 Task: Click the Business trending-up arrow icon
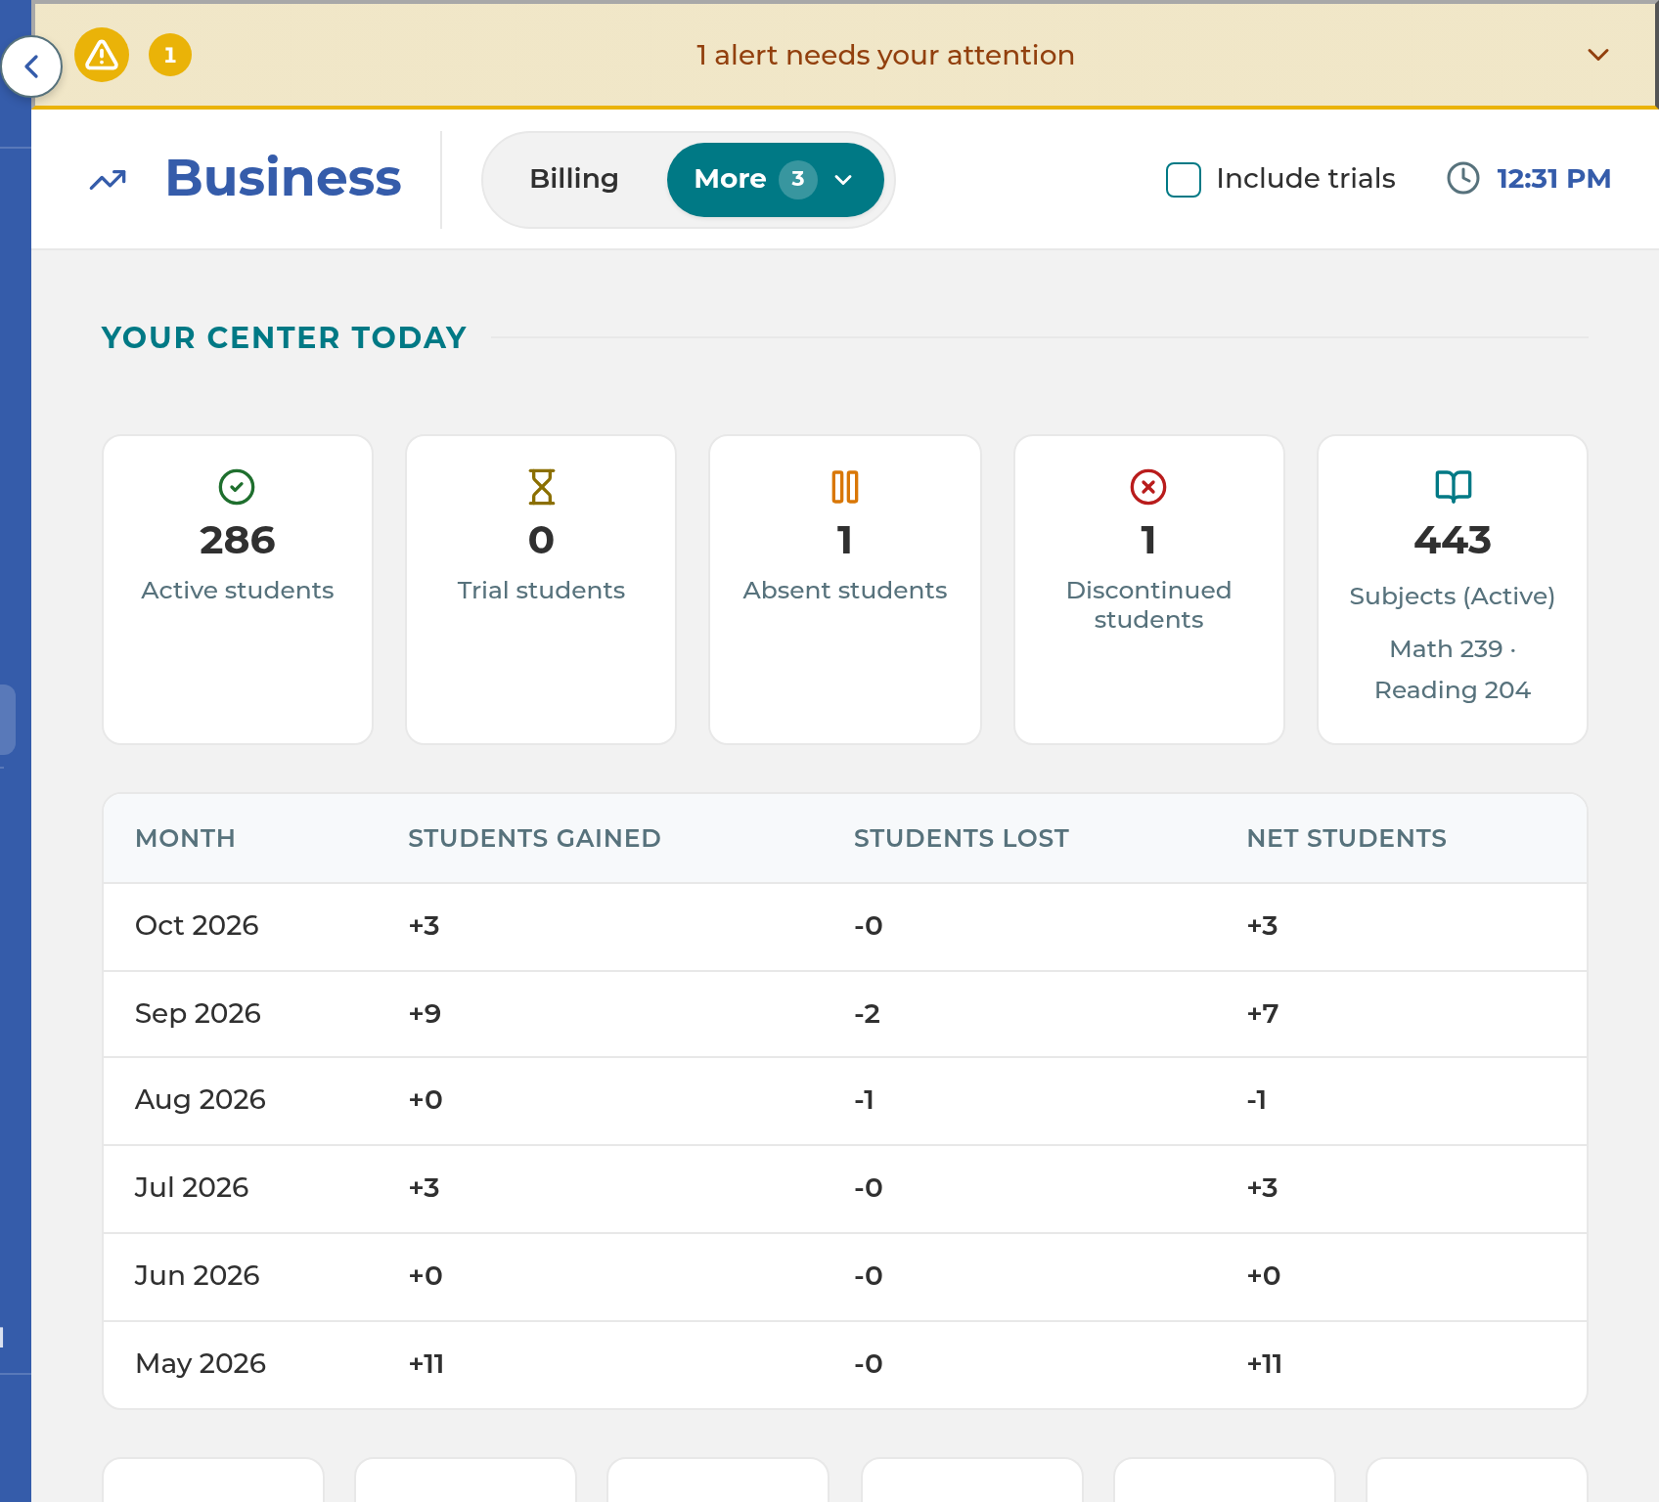point(108,180)
